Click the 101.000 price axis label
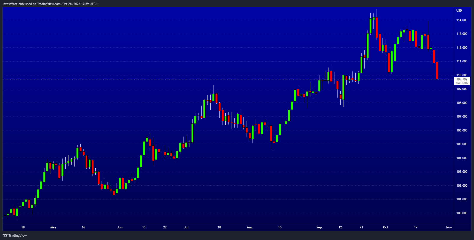This screenshot has width=474, height=240. click(x=462, y=199)
